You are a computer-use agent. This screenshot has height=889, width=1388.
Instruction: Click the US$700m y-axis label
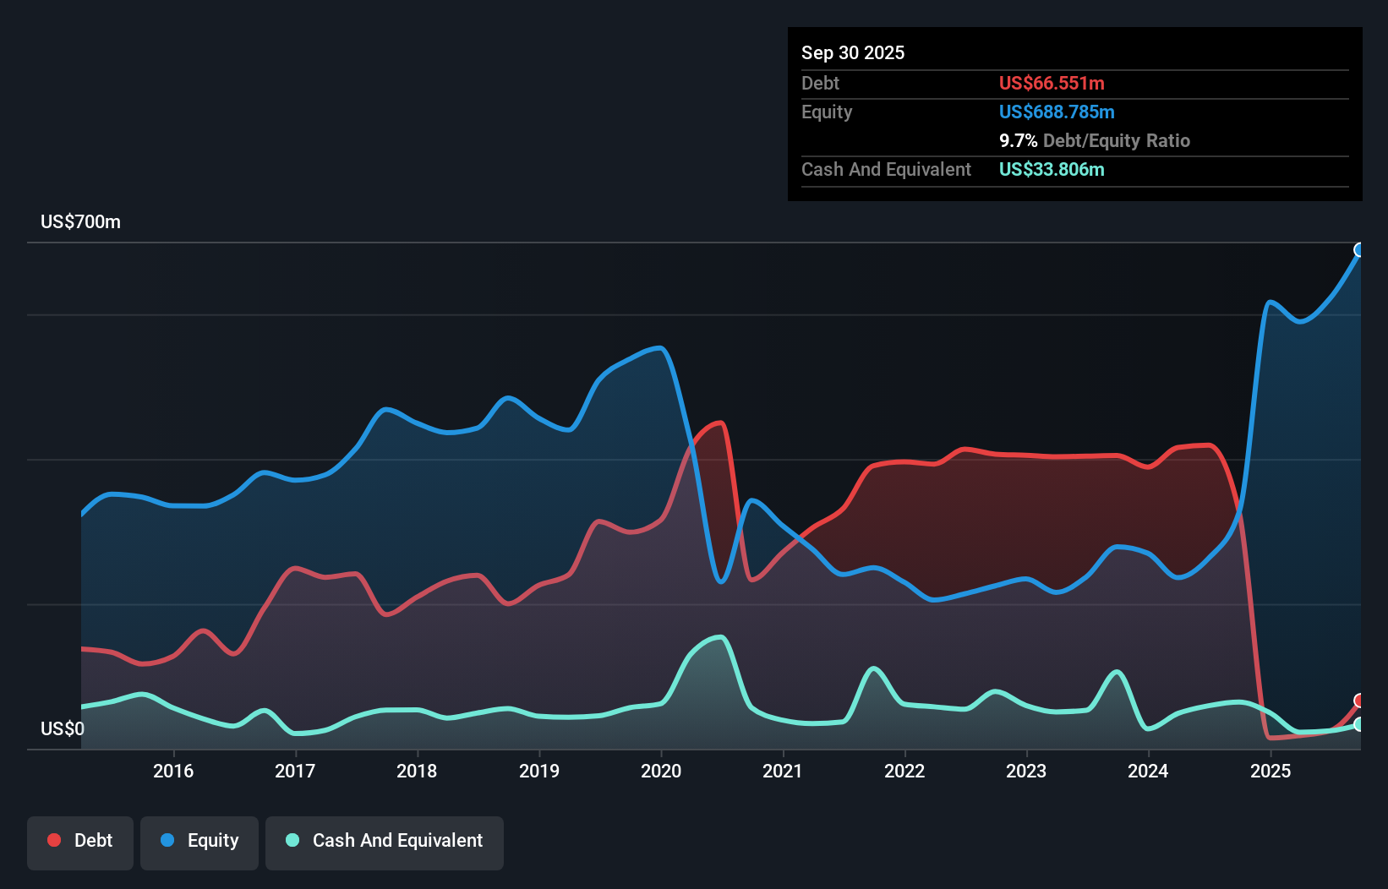click(x=81, y=221)
